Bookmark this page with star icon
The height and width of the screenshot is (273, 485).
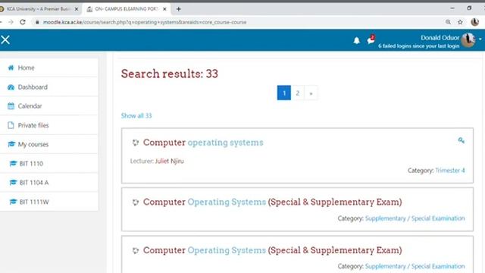(x=460, y=22)
